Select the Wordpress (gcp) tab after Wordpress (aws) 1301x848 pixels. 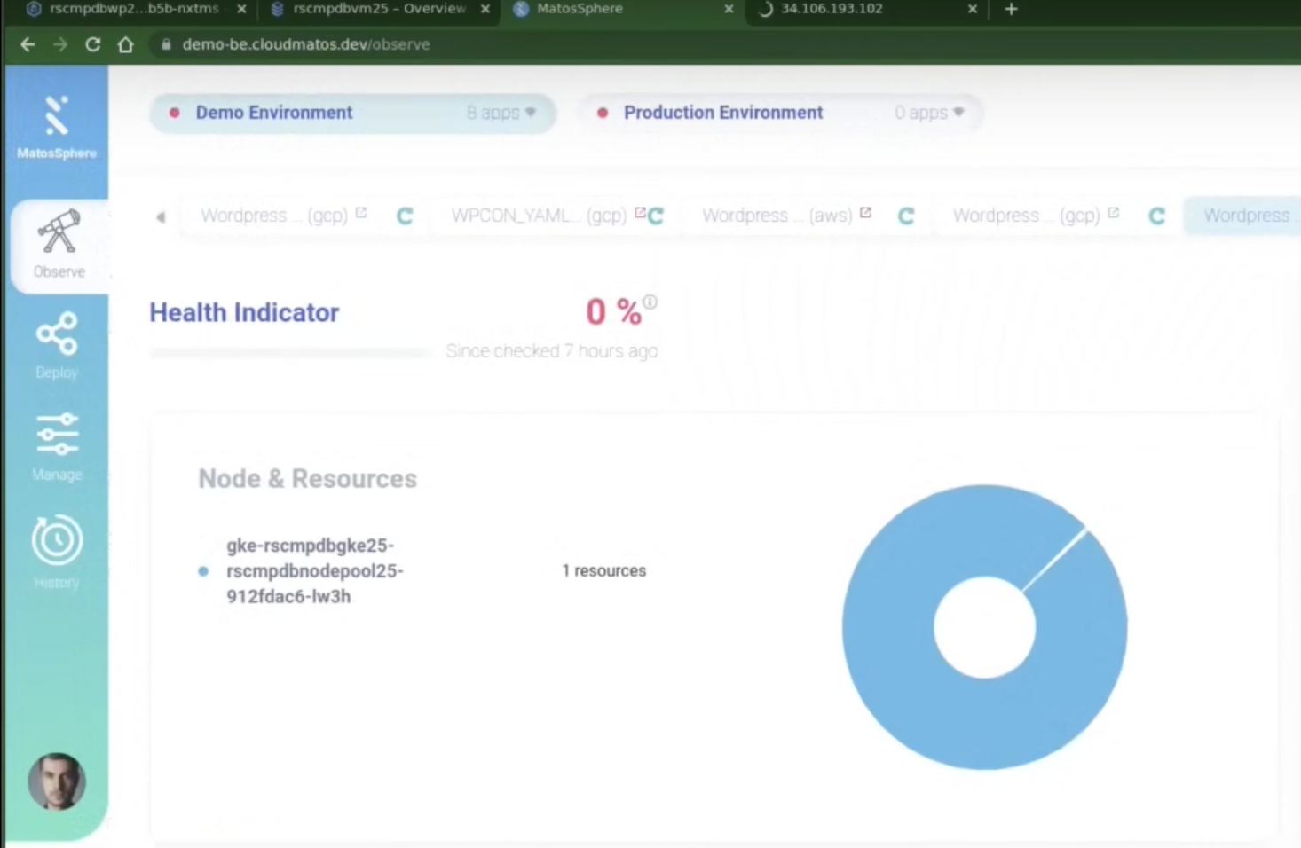click(x=1026, y=216)
